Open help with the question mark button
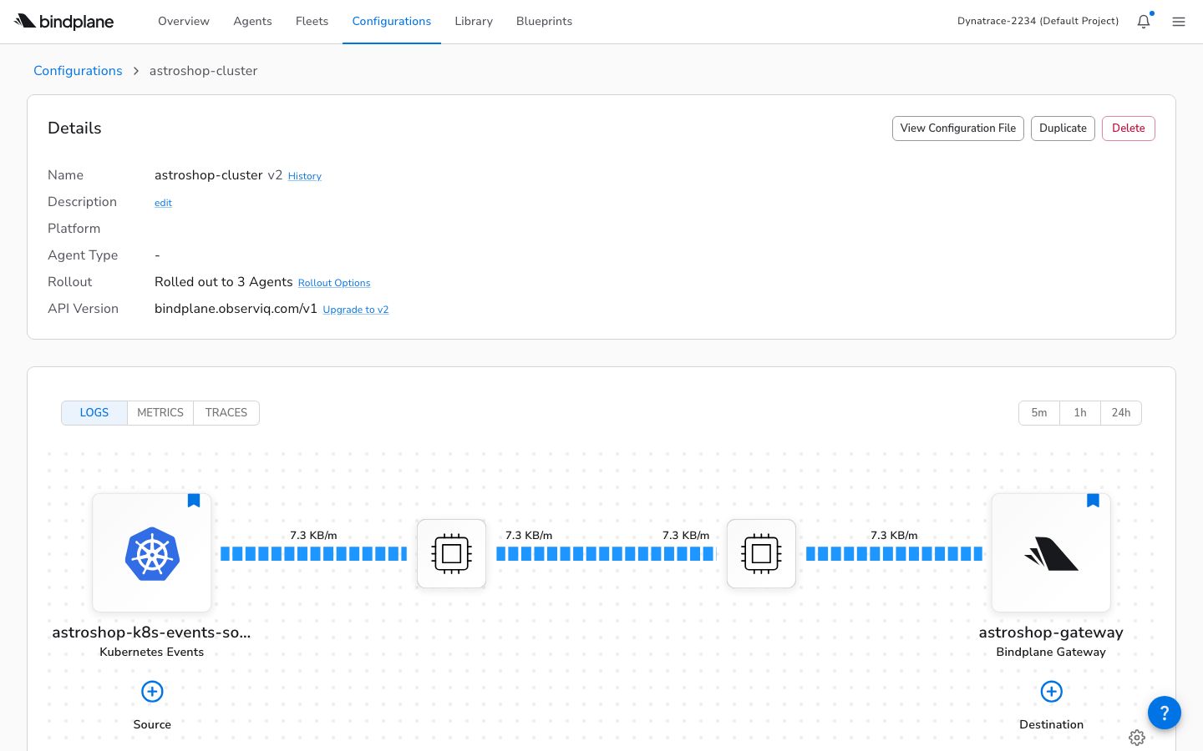Viewport: 1203px width, 751px height. coord(1164,713)
